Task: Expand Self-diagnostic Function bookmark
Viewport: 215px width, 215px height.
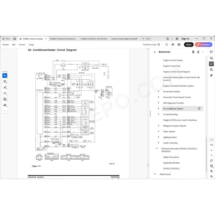Action: (x=158, y=103)
